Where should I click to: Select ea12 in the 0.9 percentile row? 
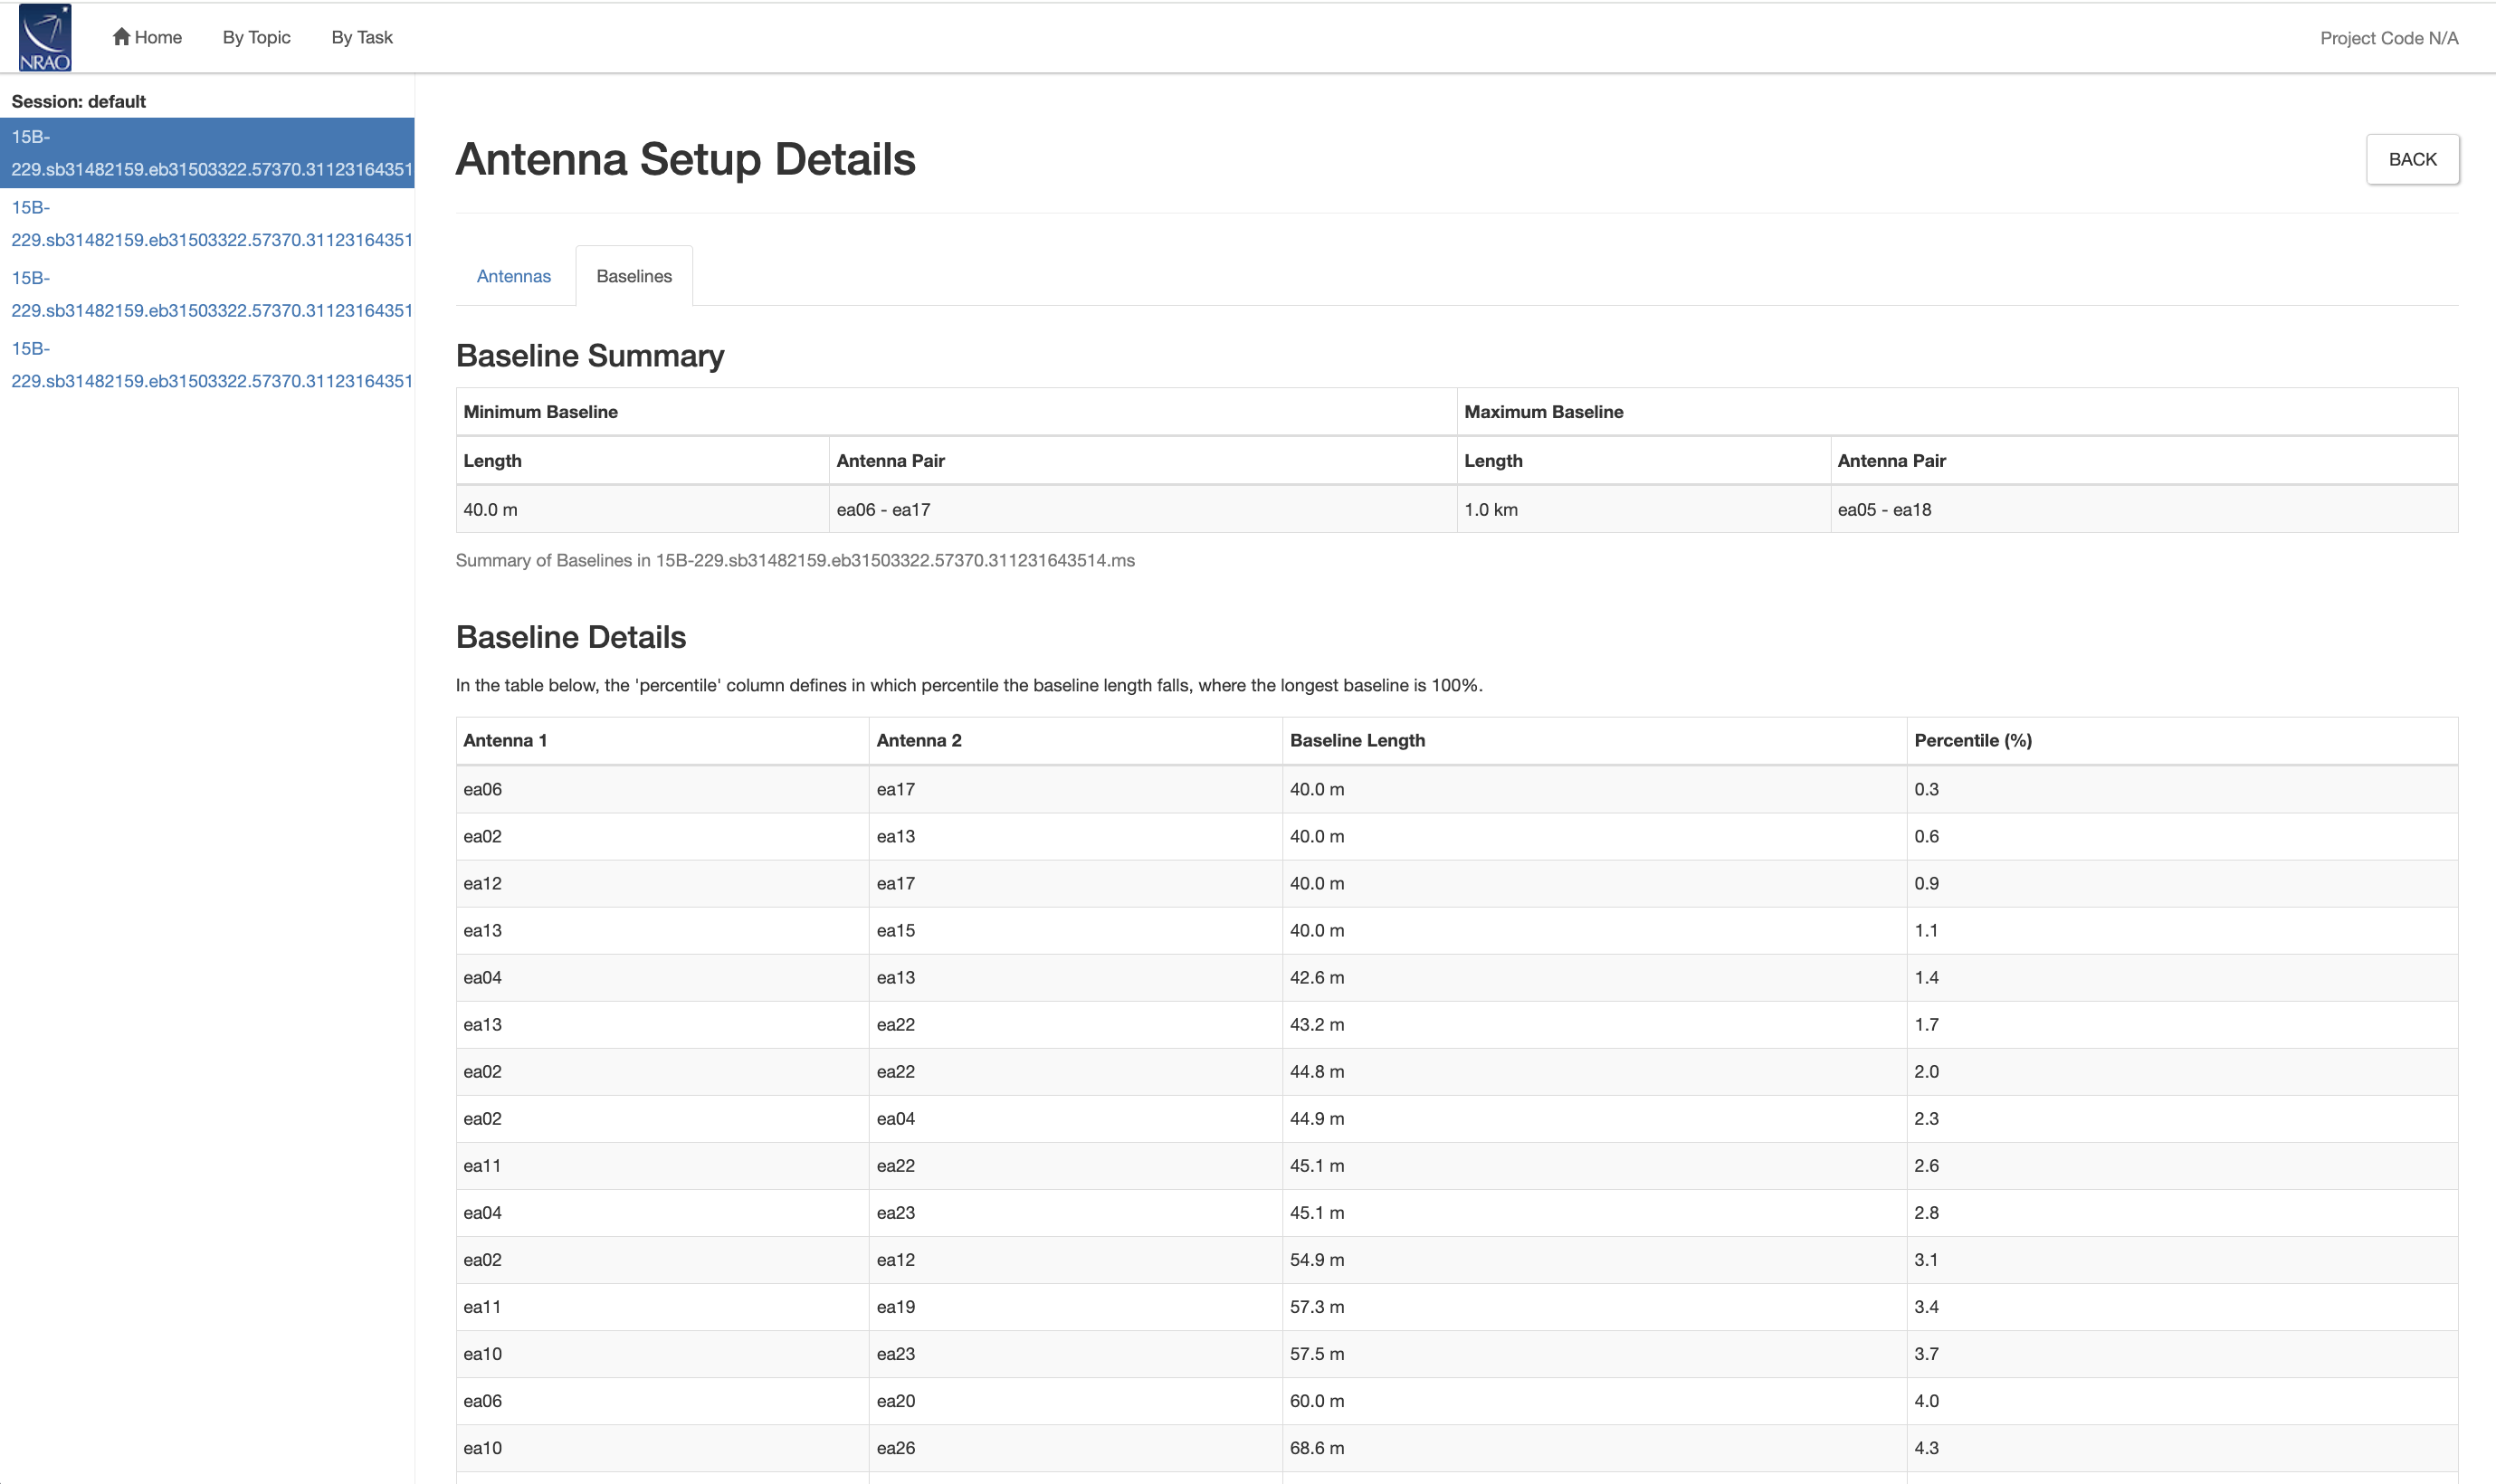[662, 884]
